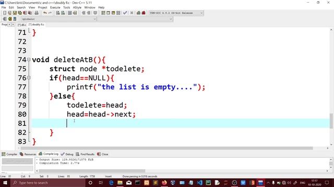
Task: Open the Help menu
Action: tap(101, 7)
